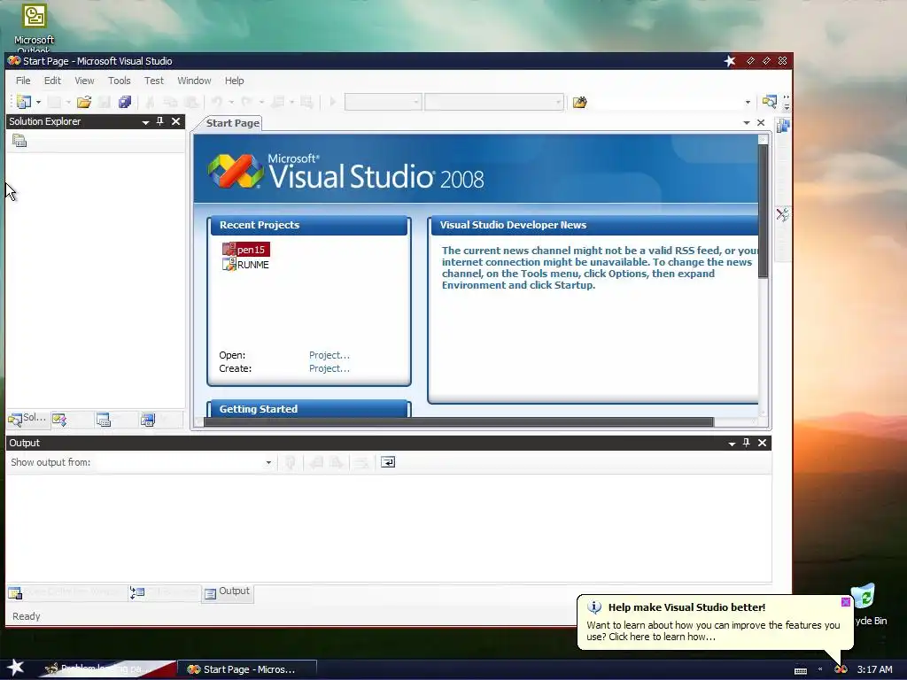Toggle word wrap in Output panel

tap(388, 462)
